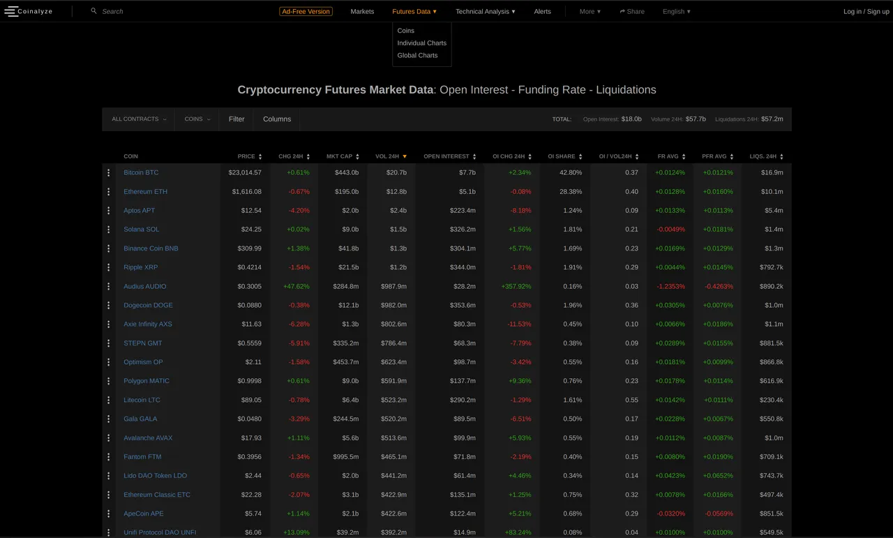The image size is (893, 538).
Task: Expand the ALL CONTRACTS dropdown
Action: (139, 119)
